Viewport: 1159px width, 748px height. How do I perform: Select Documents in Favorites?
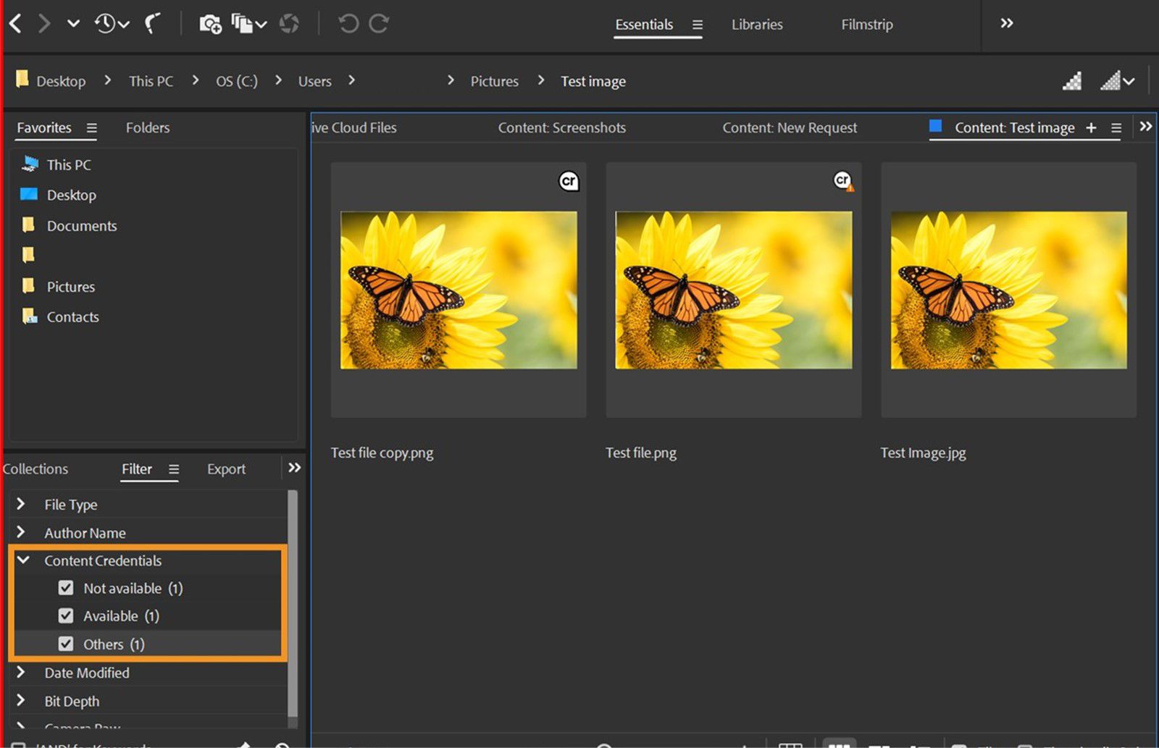pos(82,226)
